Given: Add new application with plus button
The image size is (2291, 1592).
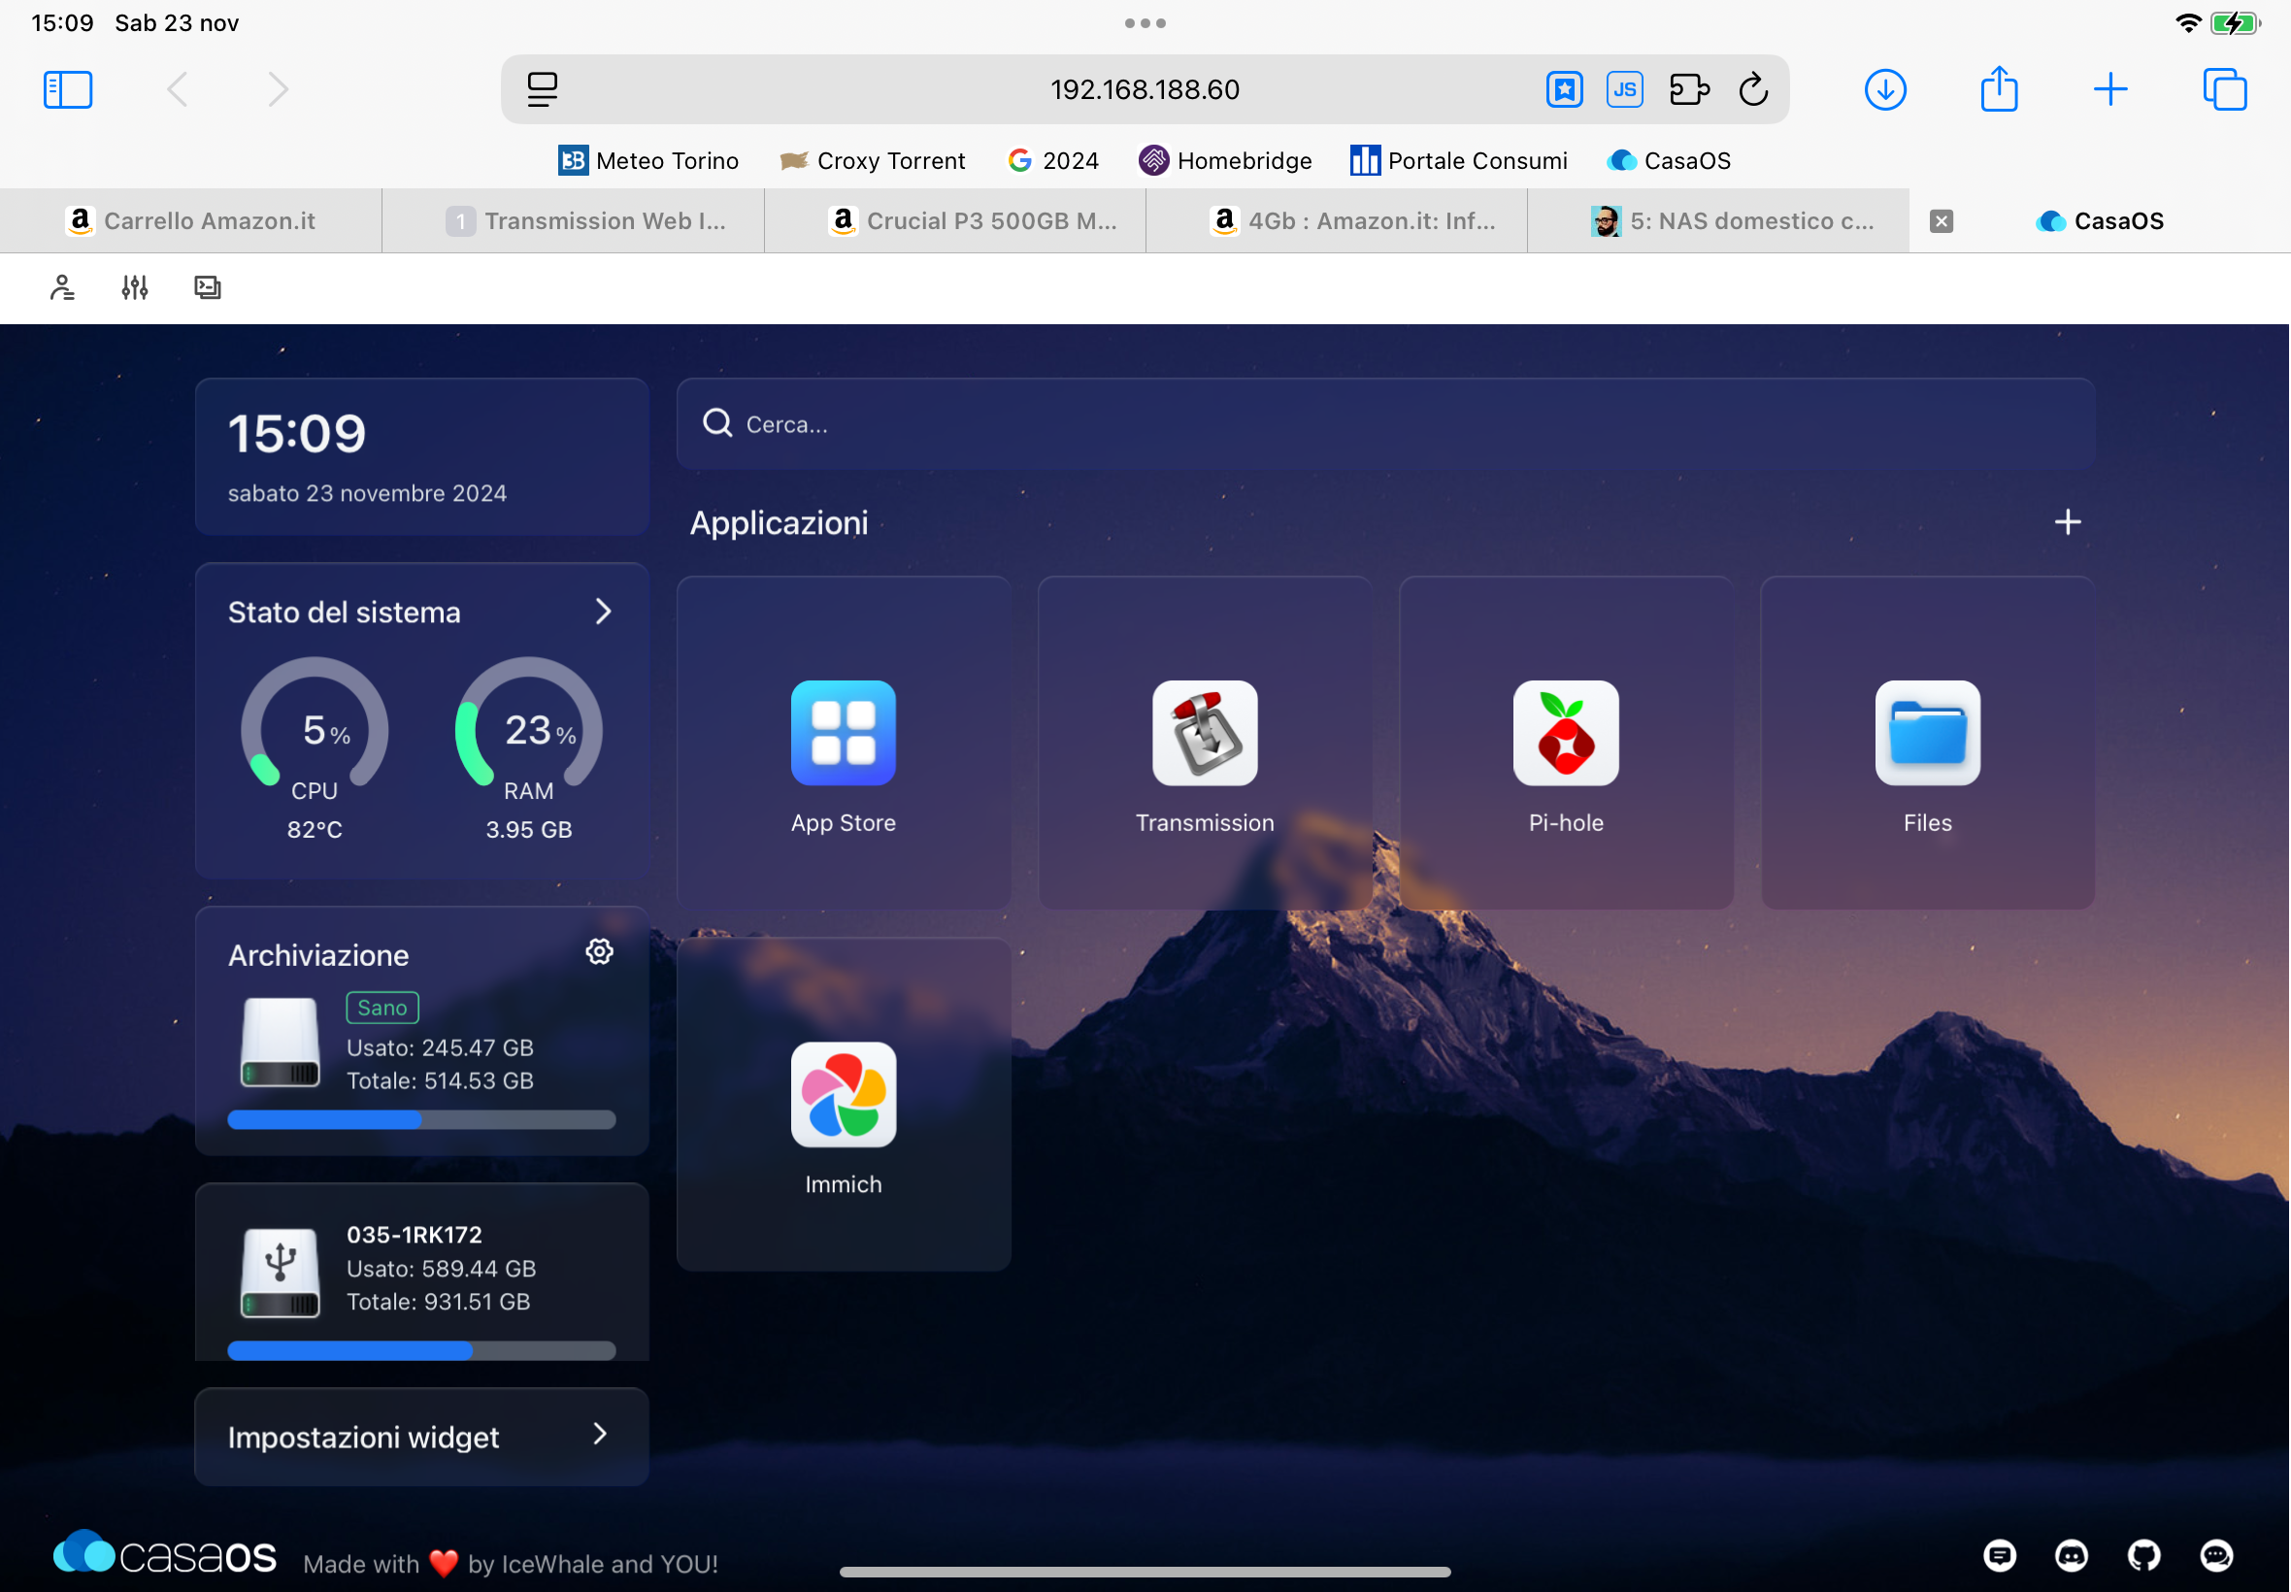Looking at the screenshot, I should pyautogui.click(x=2067, y=520).
